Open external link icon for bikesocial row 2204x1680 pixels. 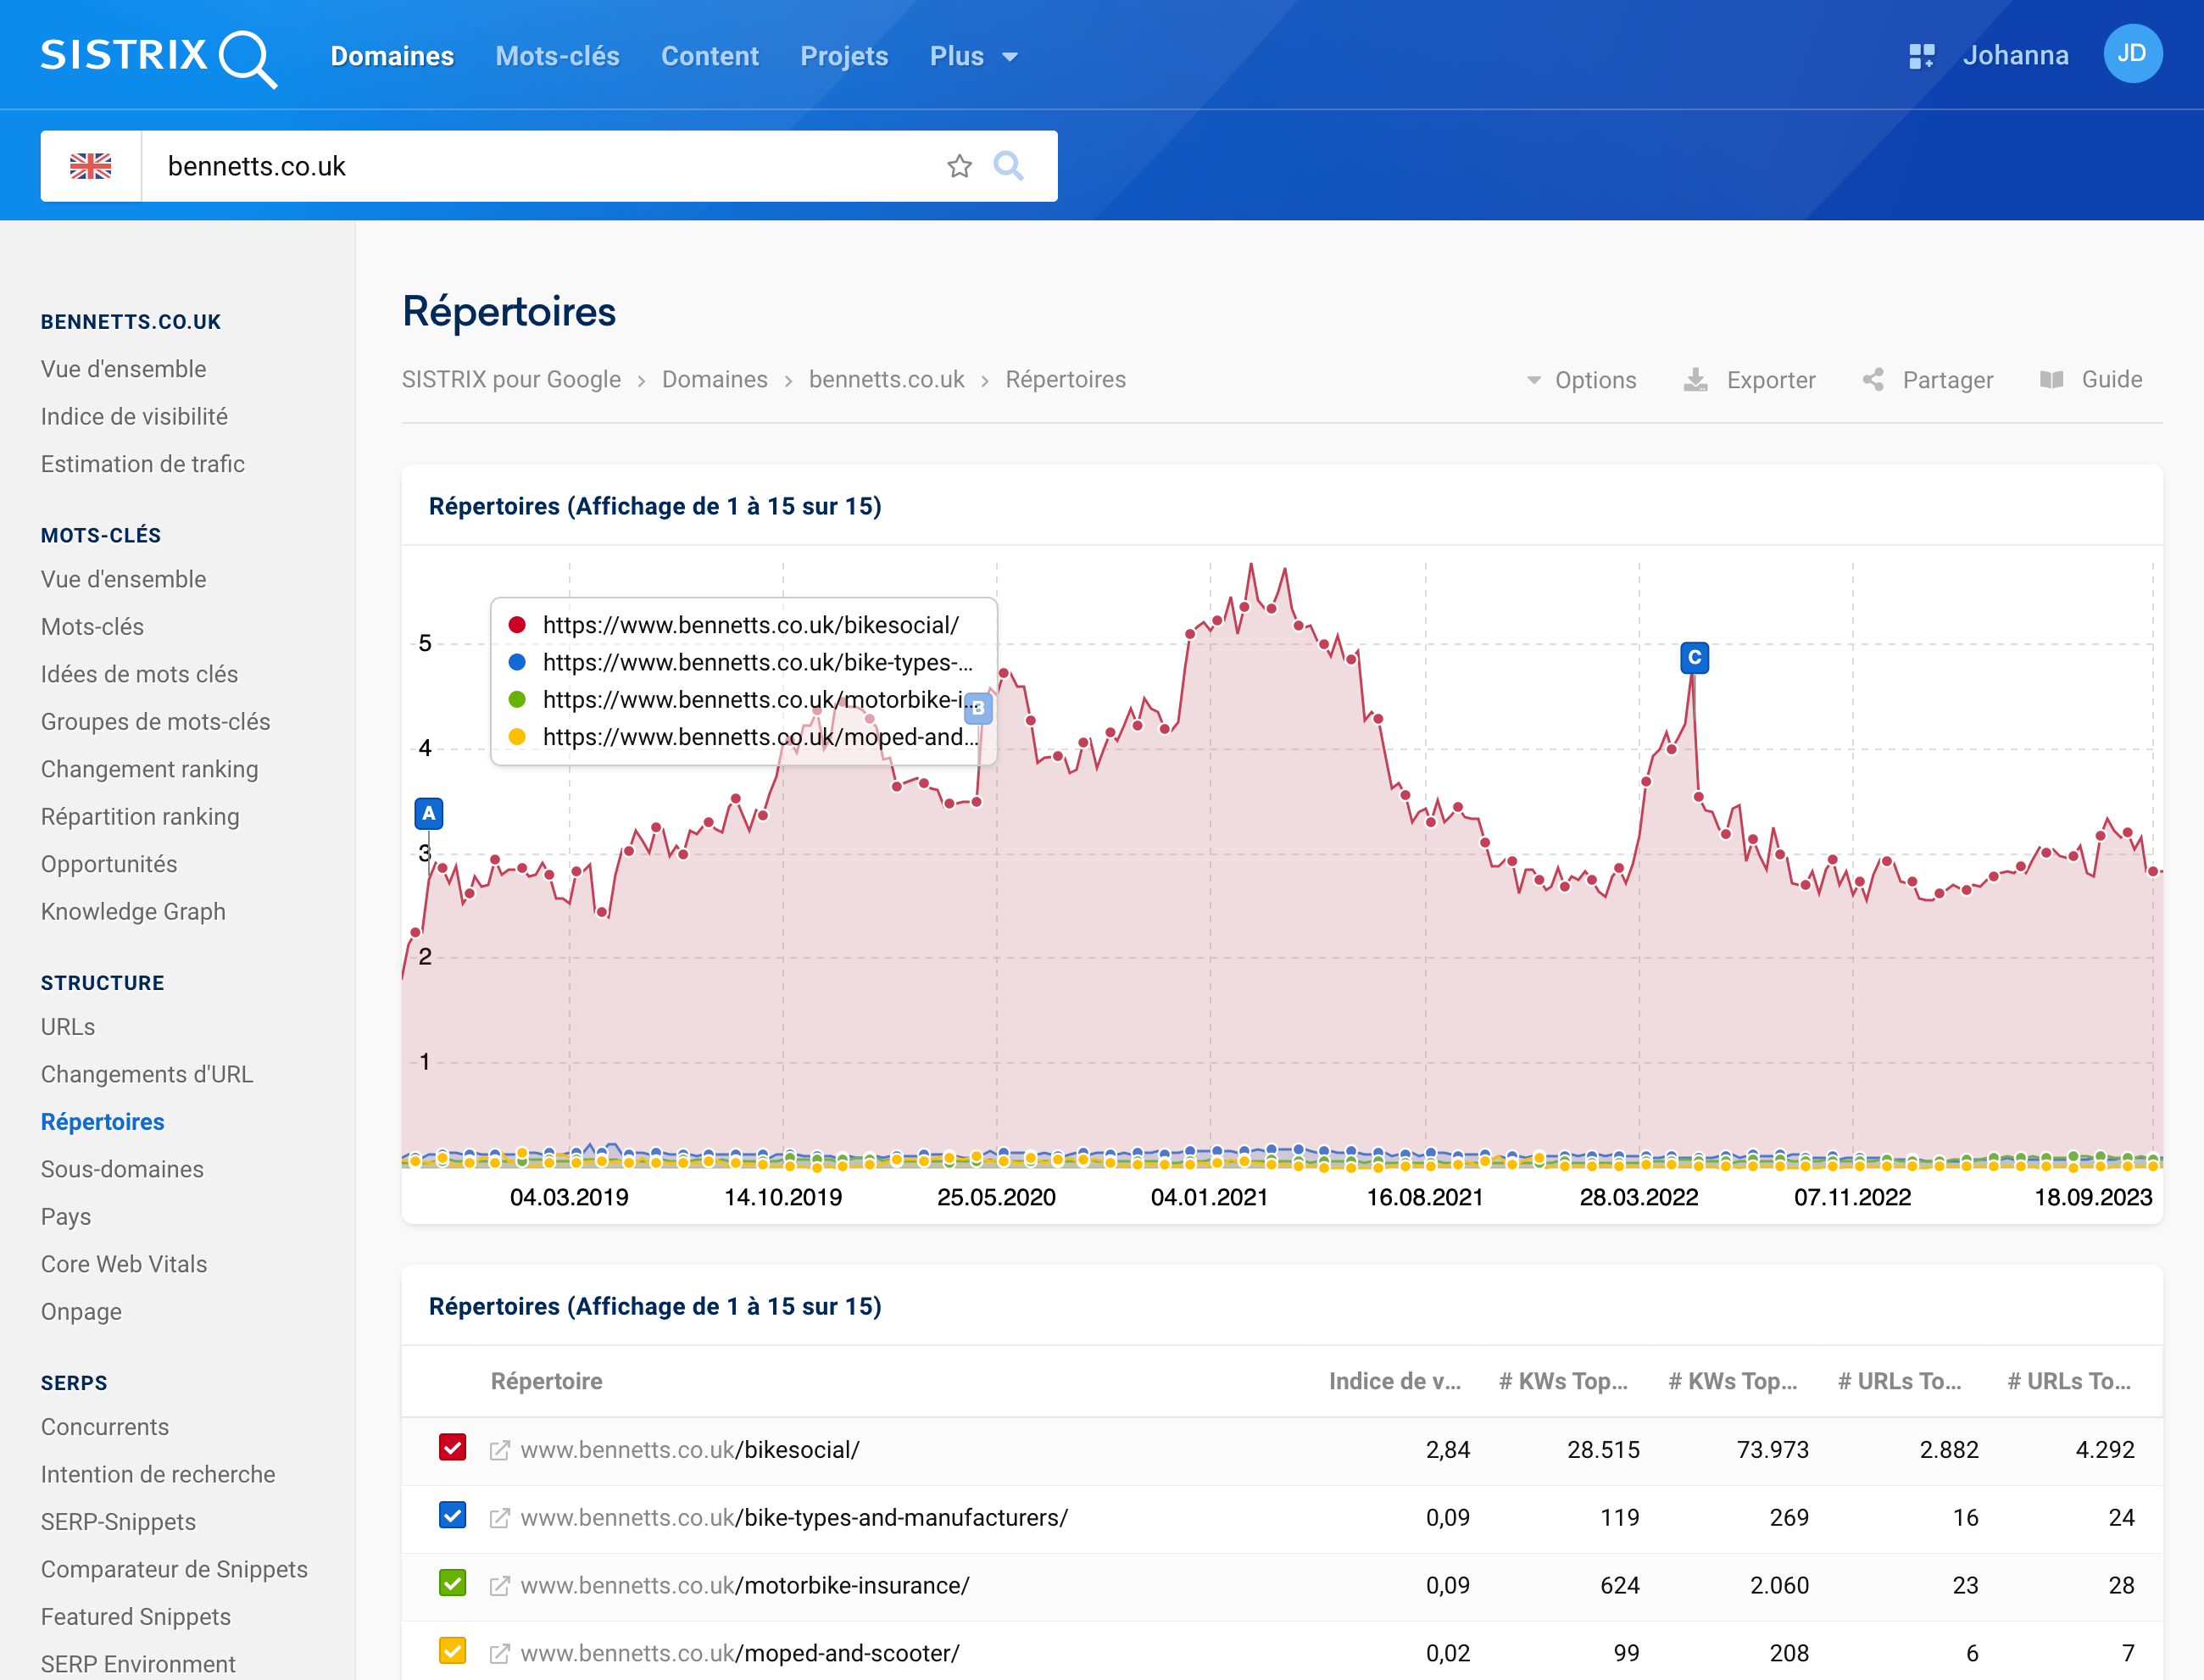tap(500, 1450)
